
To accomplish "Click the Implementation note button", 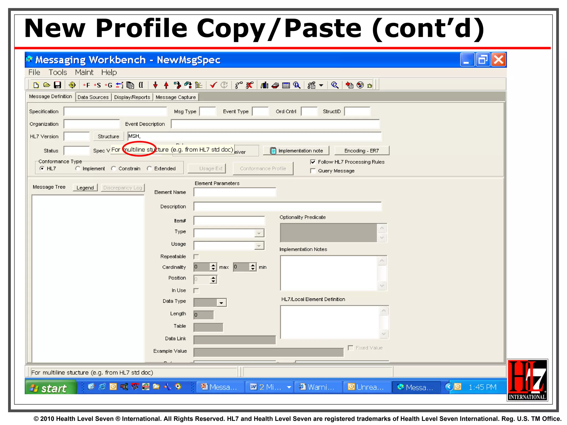I will pyautogui.click(x=296, y=151).
